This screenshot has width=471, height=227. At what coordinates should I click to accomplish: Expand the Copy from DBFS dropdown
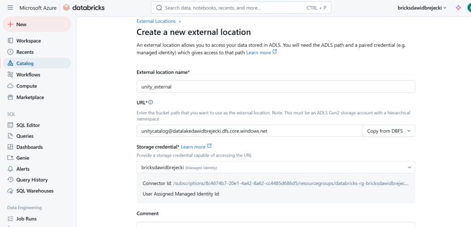click(389, 131)
